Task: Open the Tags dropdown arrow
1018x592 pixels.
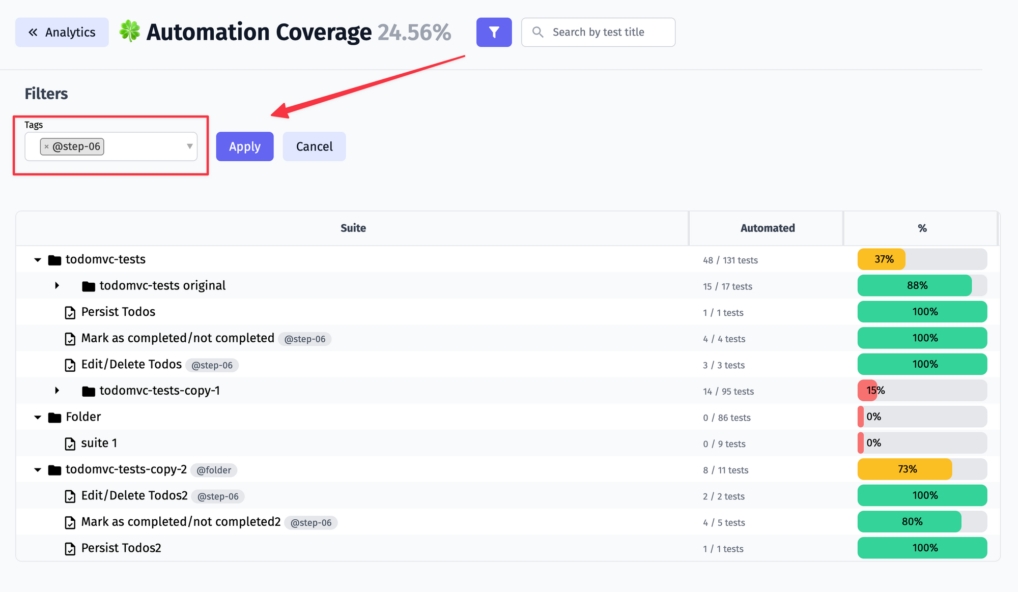Action: click(x=189, y=146)
